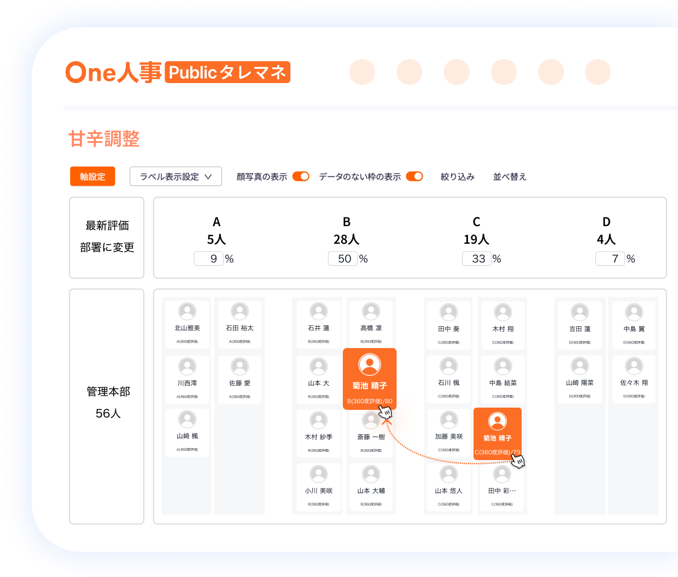Click the 管理本部 56人 department label
This screenshot has width=678, height=577.
[x=108, y=402]
